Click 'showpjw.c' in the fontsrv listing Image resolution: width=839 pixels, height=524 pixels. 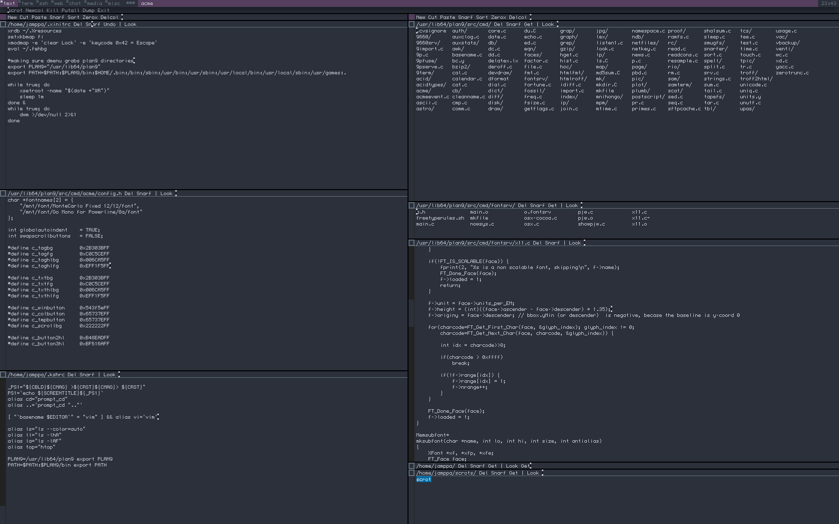(591, 224)
